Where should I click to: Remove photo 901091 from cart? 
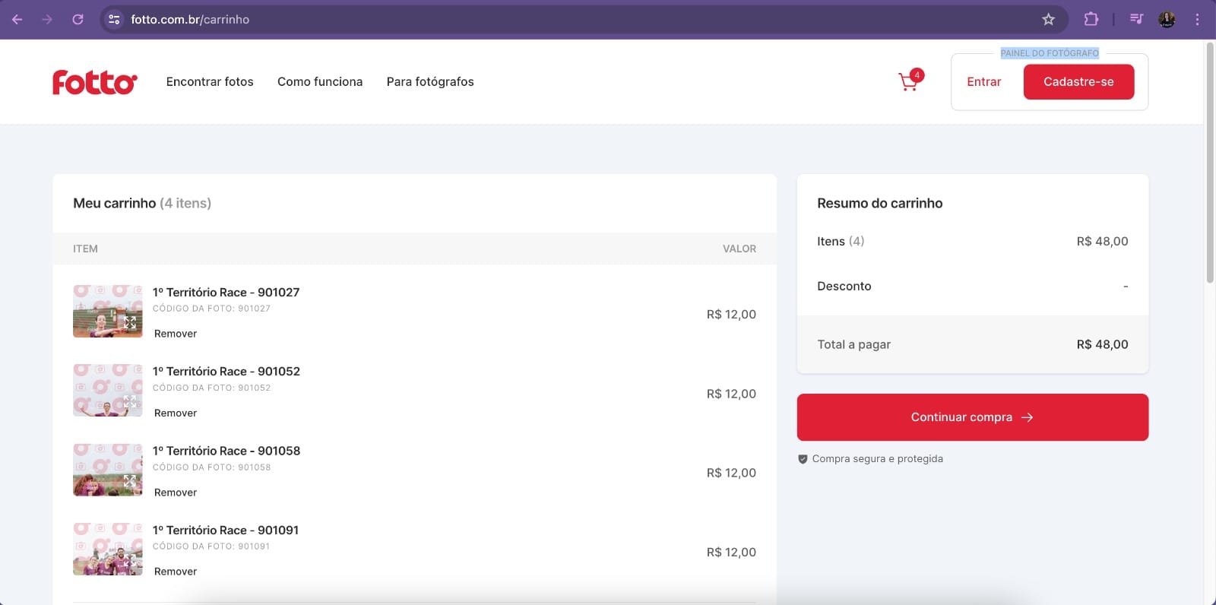point(176,572)
